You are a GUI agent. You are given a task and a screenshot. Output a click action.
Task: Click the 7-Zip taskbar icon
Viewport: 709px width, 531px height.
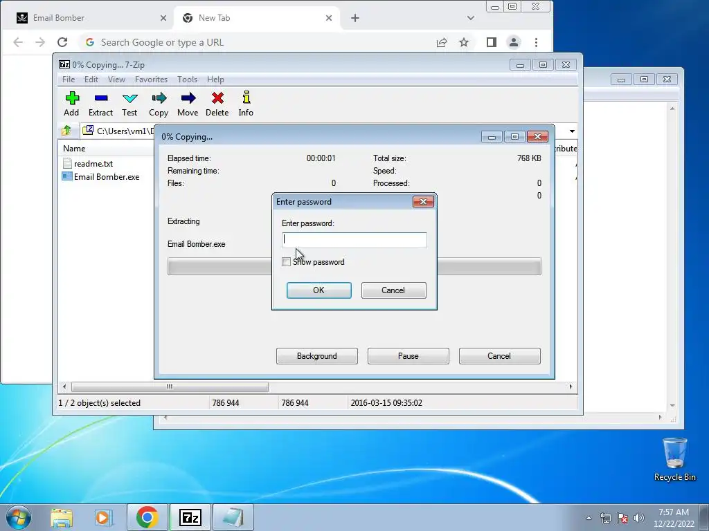coord(190,517)
